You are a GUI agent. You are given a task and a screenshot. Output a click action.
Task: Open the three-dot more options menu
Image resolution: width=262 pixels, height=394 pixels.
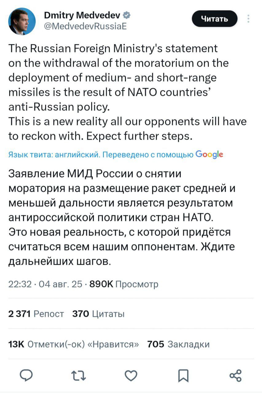click(248, 19)
